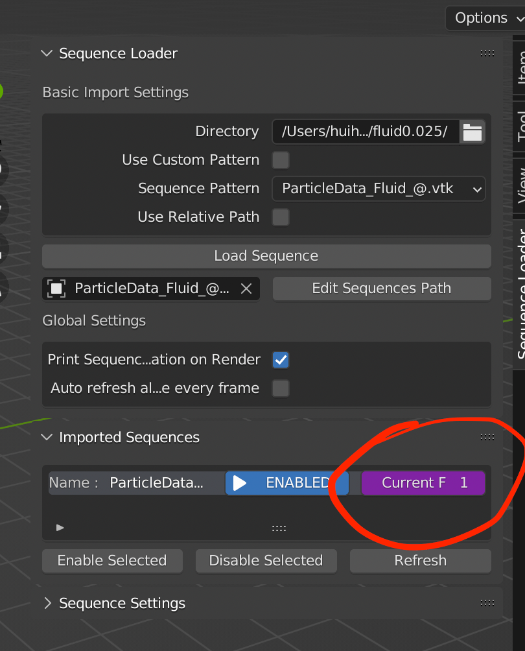This screenshot has height=651, width=525.
Task: Click the Refresh button
Action: (x=419, y=560)
